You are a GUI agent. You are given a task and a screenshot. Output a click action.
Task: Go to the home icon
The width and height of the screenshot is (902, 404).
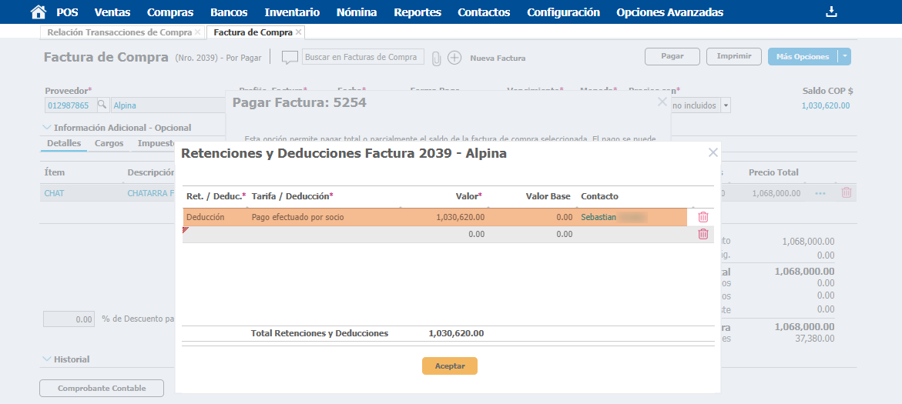(x=39, y=12)
